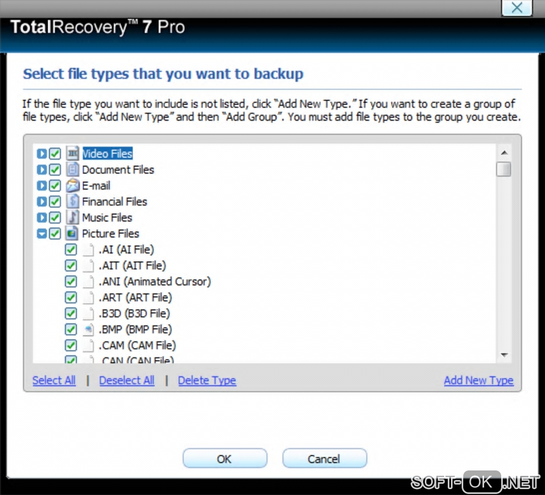Click the Picture Files image icon
Screen dimensions: 545x495
[72, 233]
